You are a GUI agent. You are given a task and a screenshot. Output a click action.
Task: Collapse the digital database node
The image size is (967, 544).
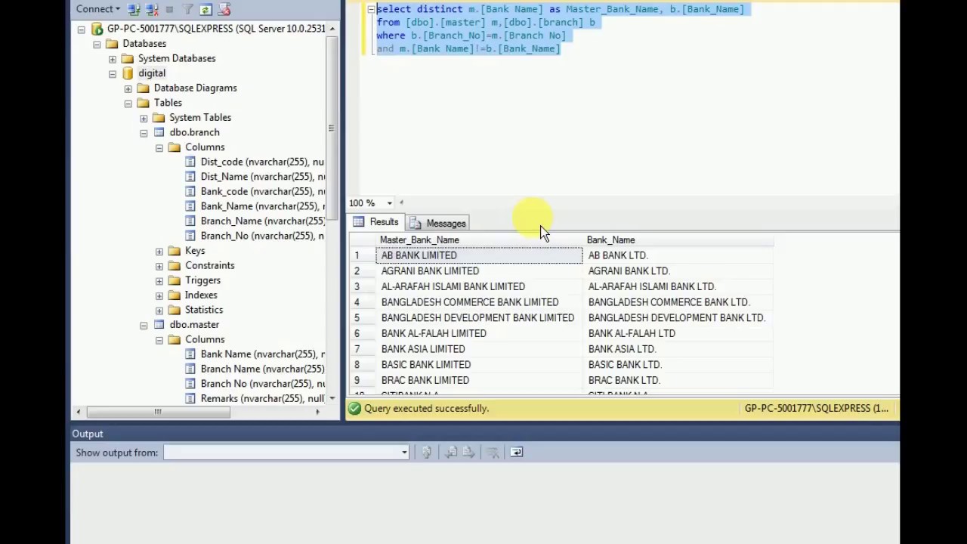(113, 73)
